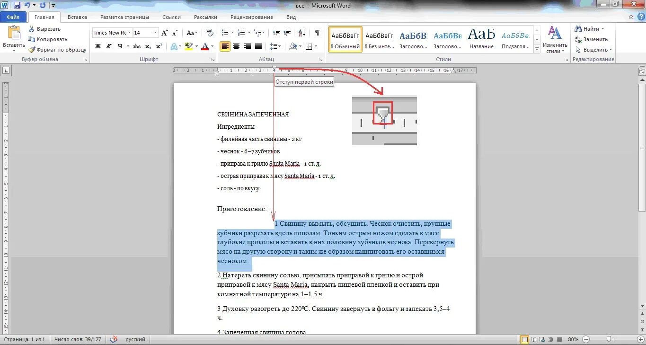The width and height of the screenshot is (646, 345).
Task: Toggle superscript formatting
Action: coord(159,46)
